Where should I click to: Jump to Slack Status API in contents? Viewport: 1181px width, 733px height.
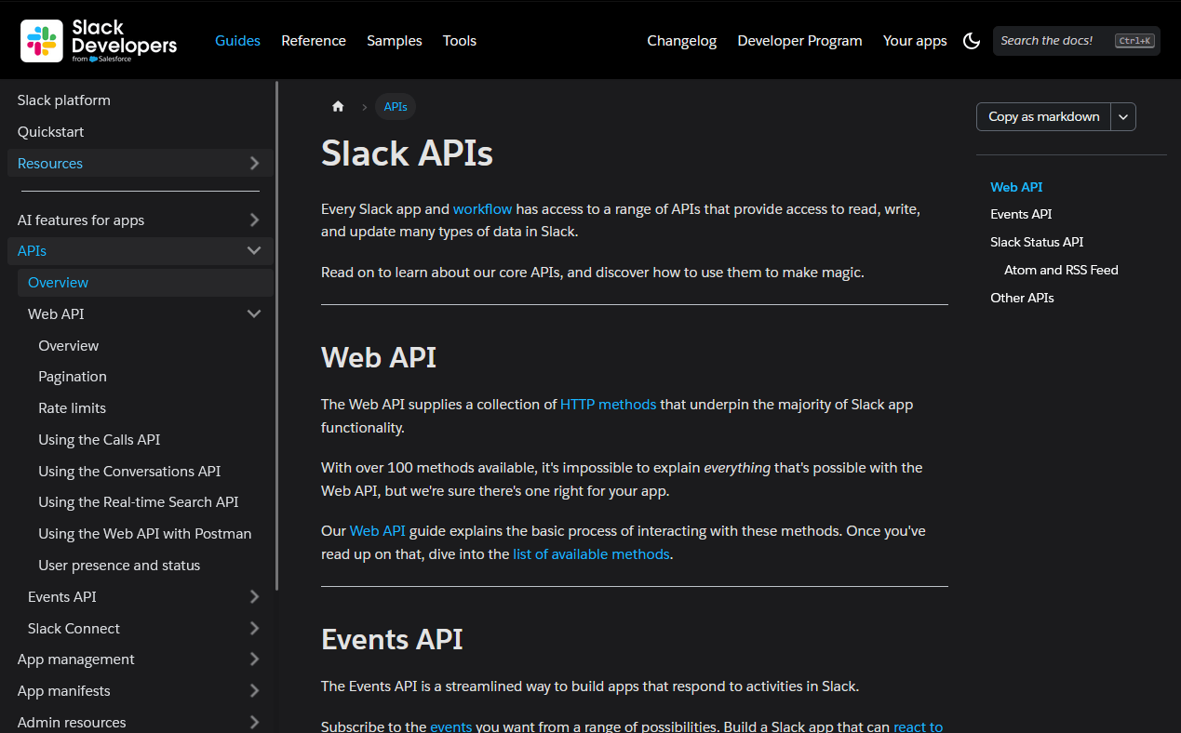(x=1037, y=242)
